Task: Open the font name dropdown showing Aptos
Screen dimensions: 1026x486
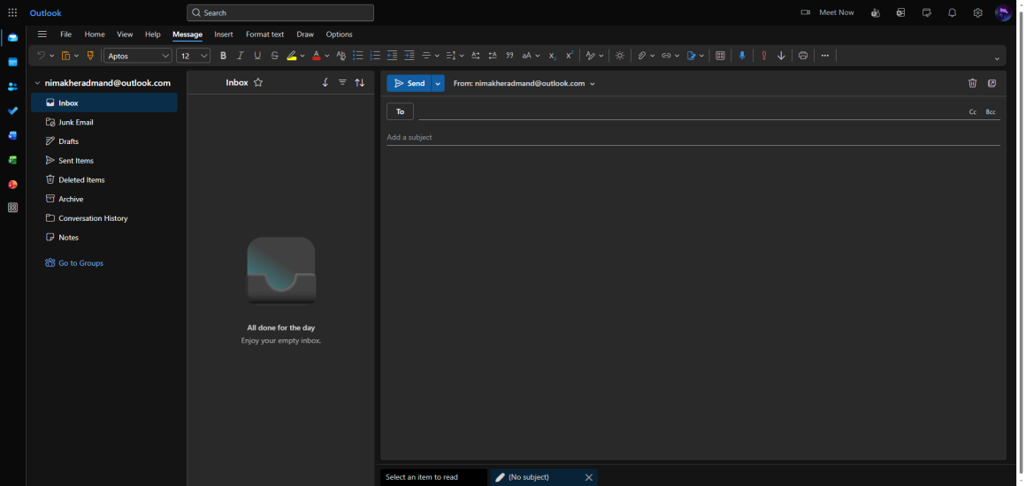Action: [138, 56]
